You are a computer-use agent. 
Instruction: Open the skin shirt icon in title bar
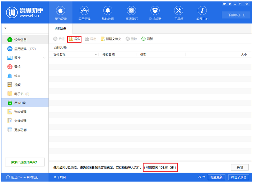coord(224,4)
